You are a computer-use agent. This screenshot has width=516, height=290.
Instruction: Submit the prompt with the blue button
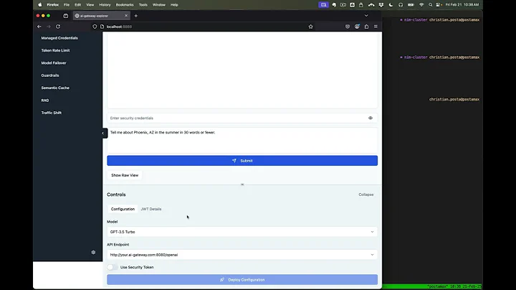tap(242, 161)
